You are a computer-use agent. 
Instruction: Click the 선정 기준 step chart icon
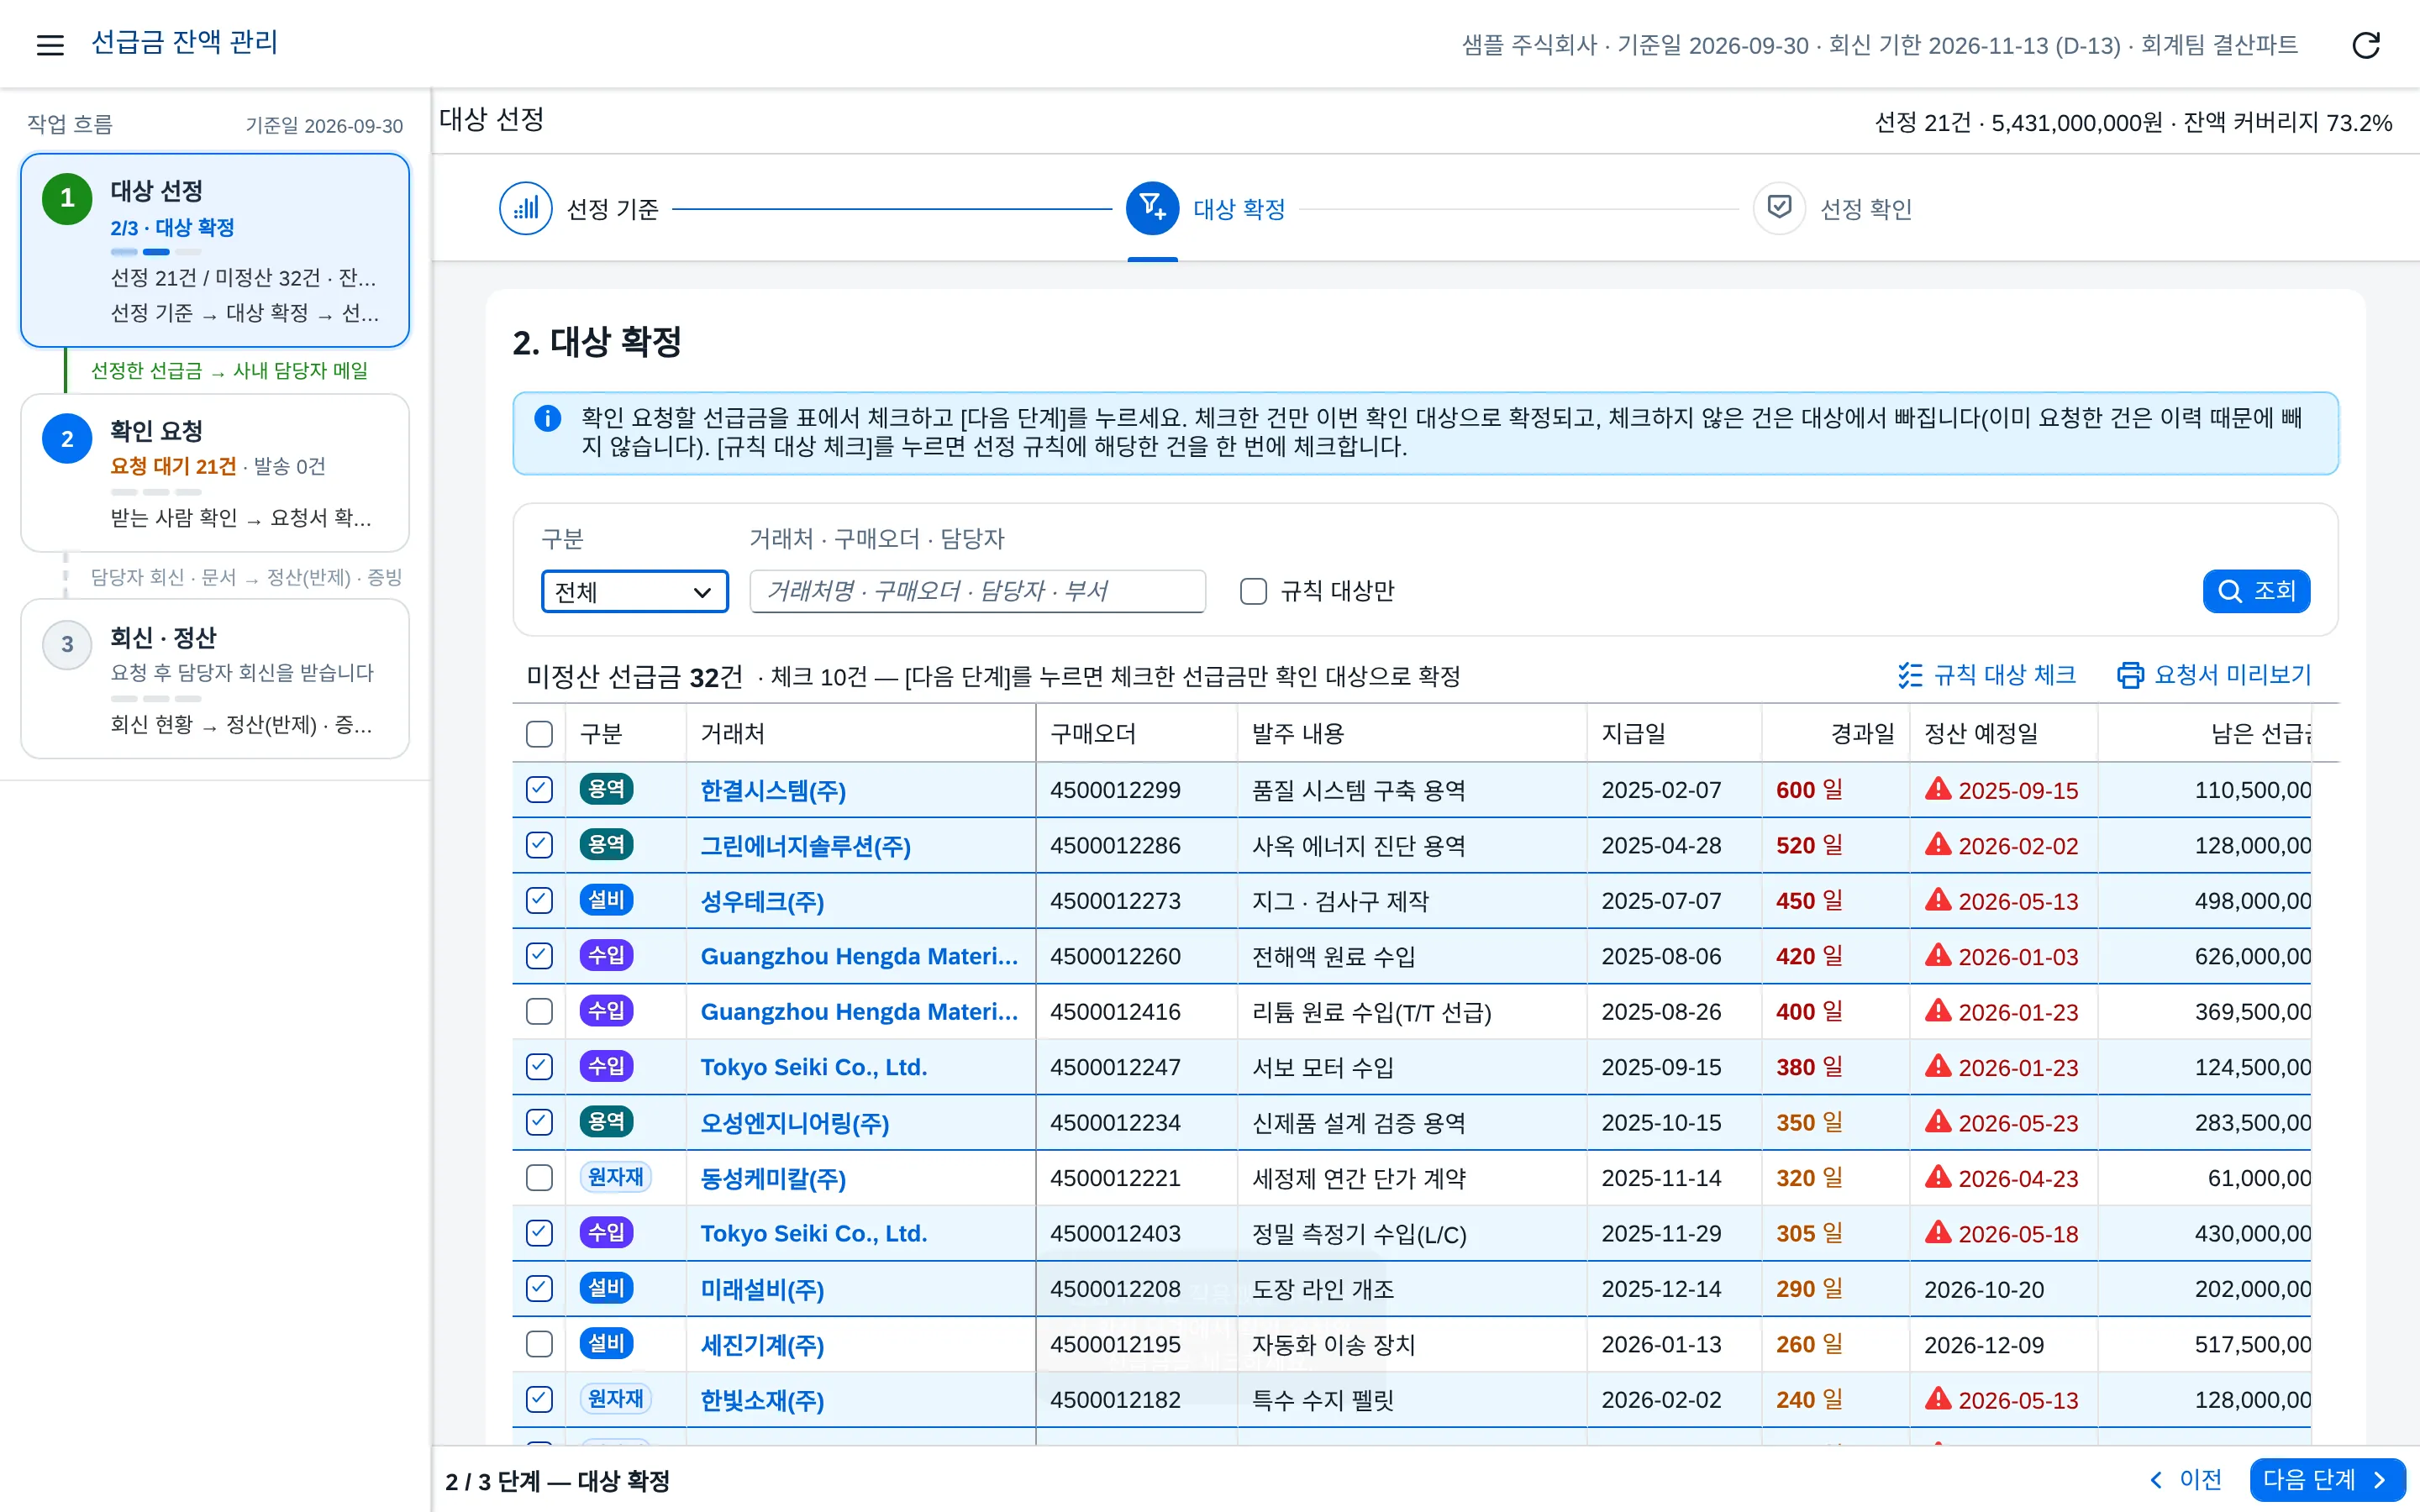click(525, 208)
